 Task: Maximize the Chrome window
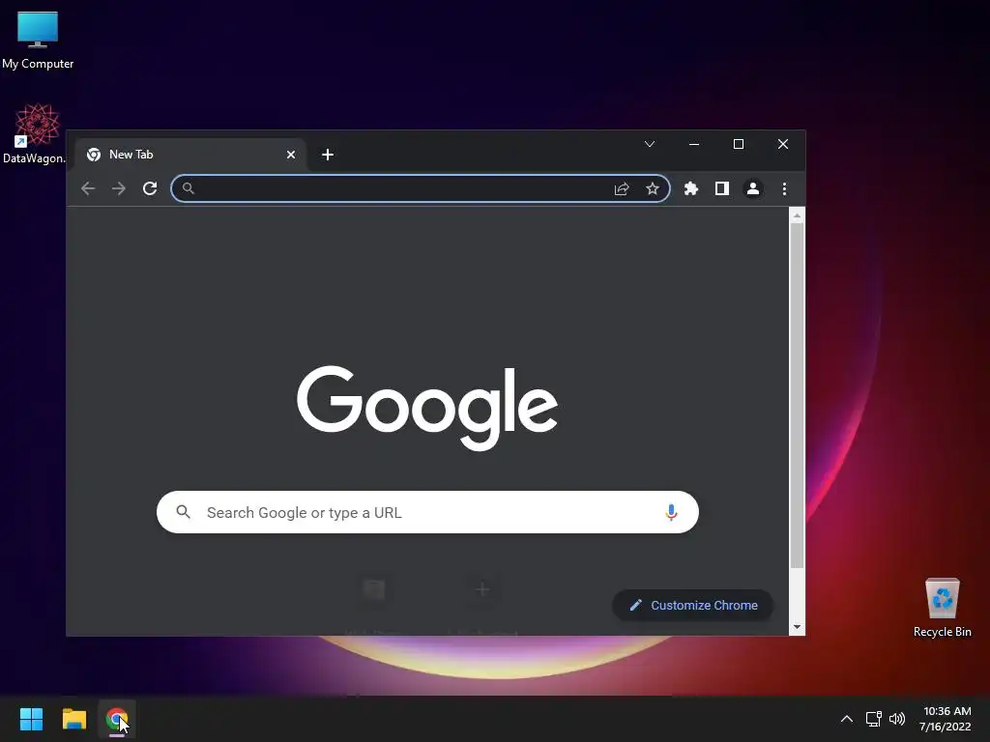tap(738, 145)
